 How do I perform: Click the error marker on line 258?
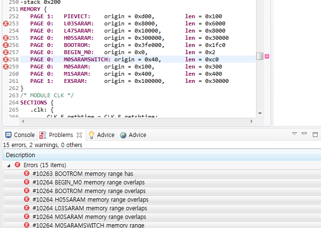(6, 59)
